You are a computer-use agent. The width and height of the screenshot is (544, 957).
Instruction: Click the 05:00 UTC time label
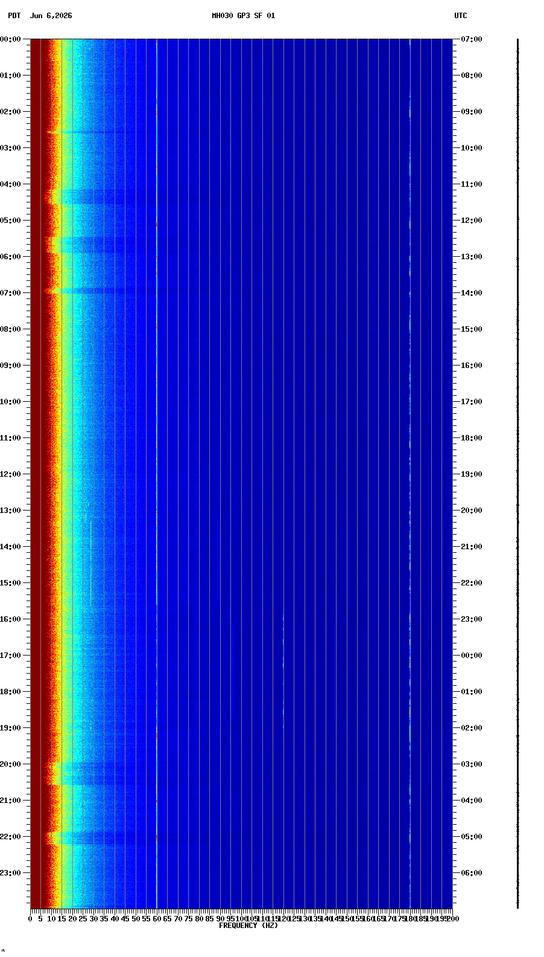472,837
